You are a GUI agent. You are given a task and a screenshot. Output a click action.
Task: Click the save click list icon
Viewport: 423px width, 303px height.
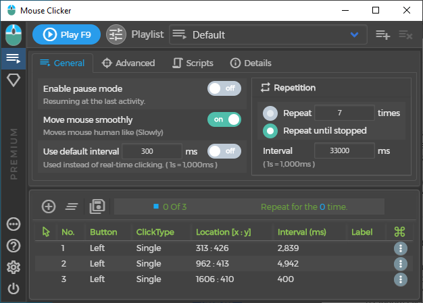pos(97,206)
